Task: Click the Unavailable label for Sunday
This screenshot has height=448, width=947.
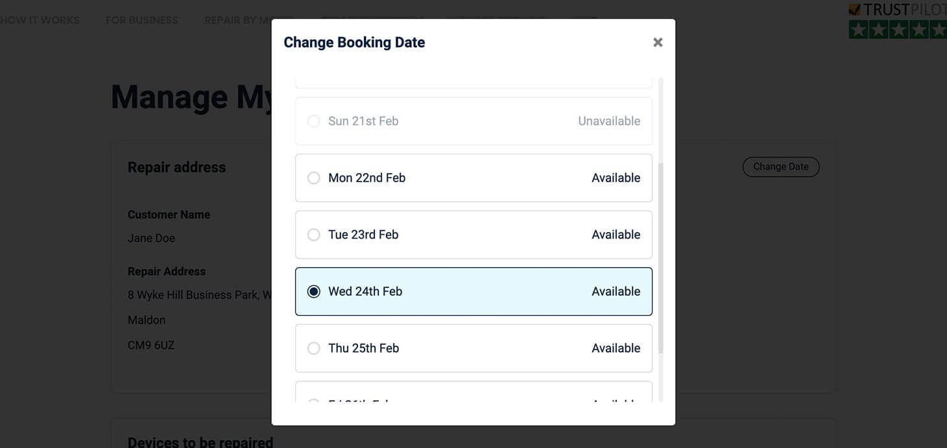Action: coord(608,121)
